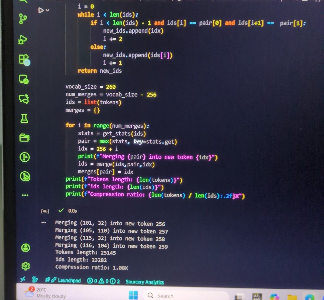Open the Remote Explorer view

coord(23,79)
